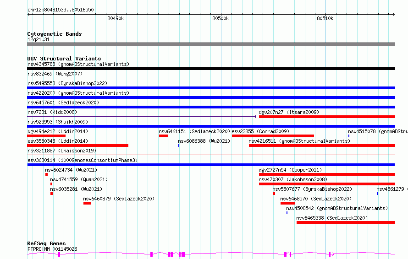
Task: Select the red nsv6465338 variant bar
Action: (x=346, y=223)
